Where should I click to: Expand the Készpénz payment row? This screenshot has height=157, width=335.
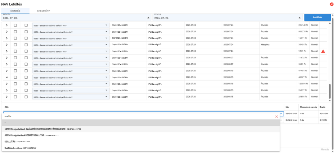click(7, 45)
